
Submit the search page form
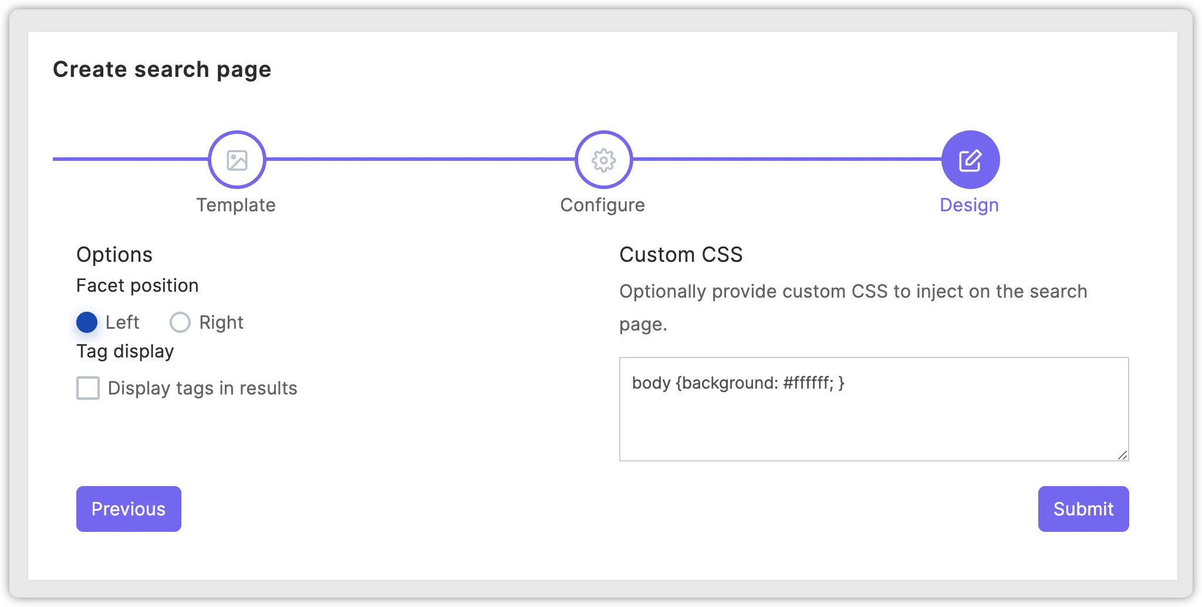[x=1083, y=509]
